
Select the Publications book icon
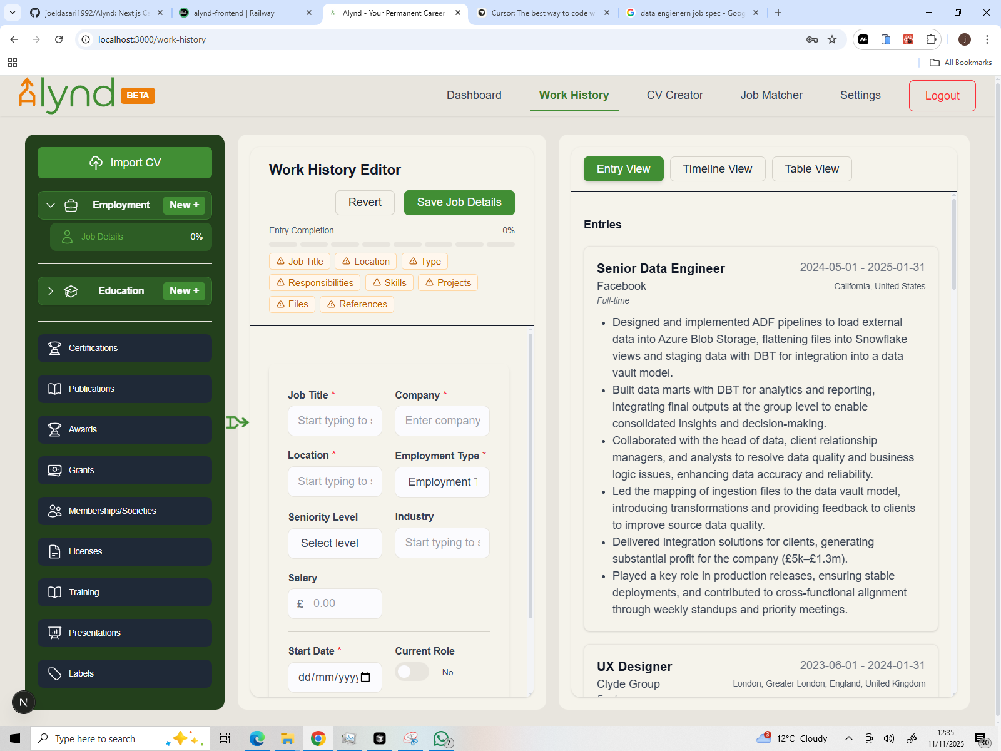(x=54, y=389)
